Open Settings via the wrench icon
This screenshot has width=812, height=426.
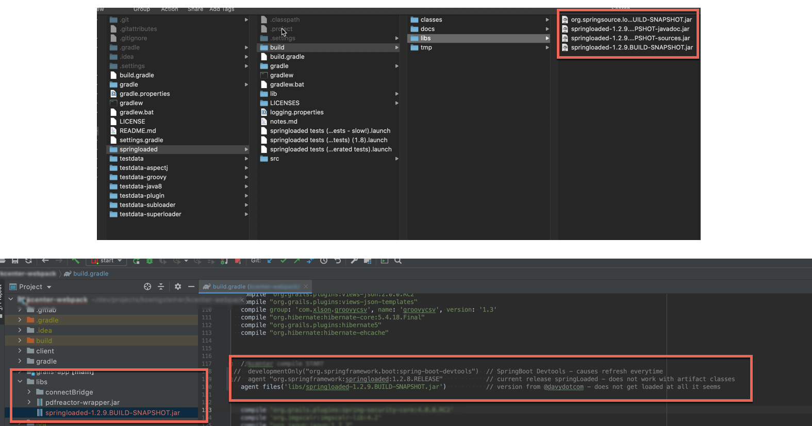354,261
